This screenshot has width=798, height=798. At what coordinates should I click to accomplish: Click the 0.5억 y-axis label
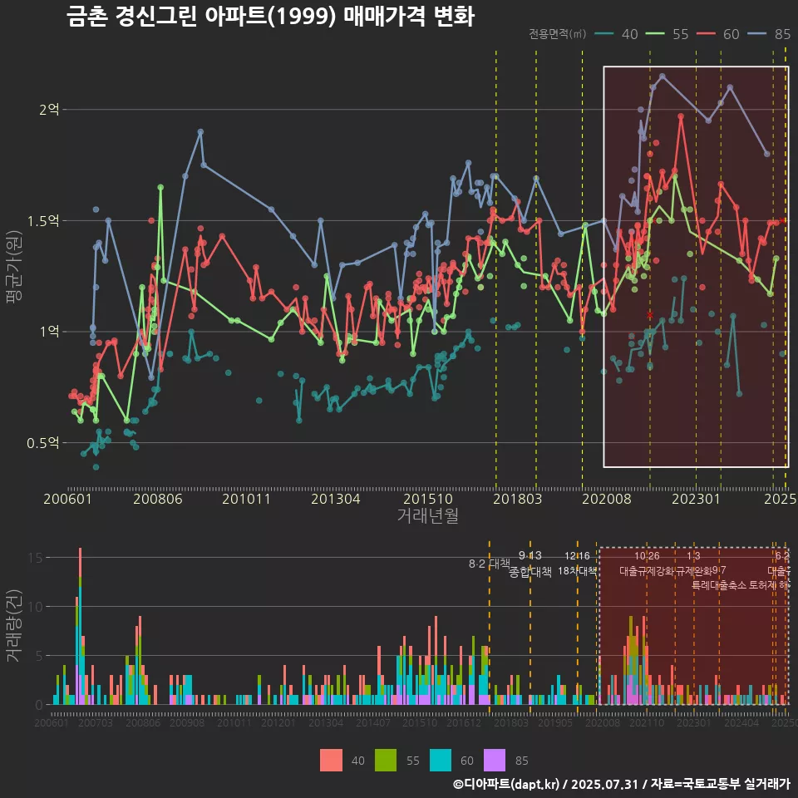point(43,443)
